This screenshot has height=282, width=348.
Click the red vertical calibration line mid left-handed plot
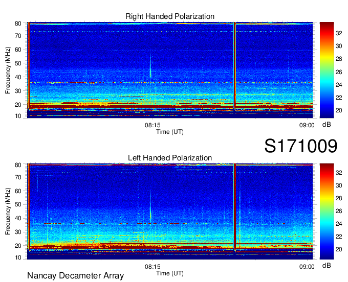234,207
